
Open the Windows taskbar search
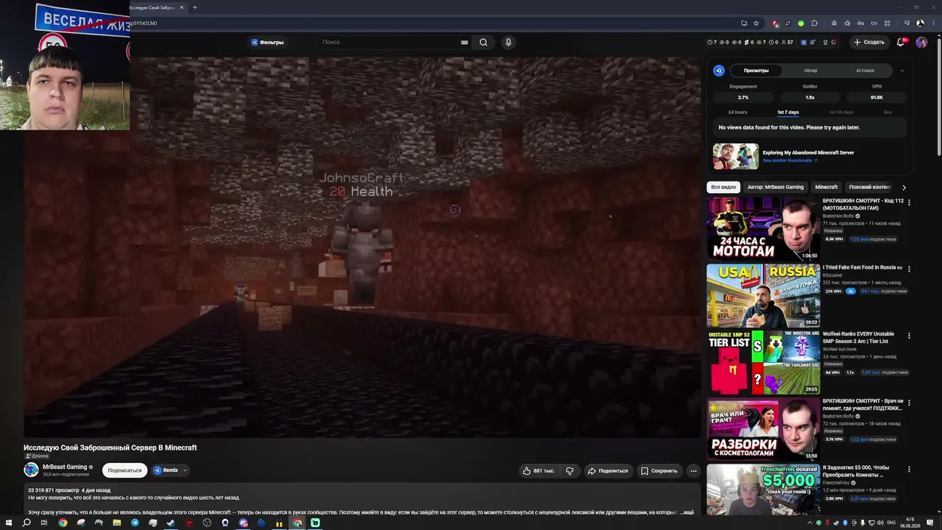click(x=26, y=523)
